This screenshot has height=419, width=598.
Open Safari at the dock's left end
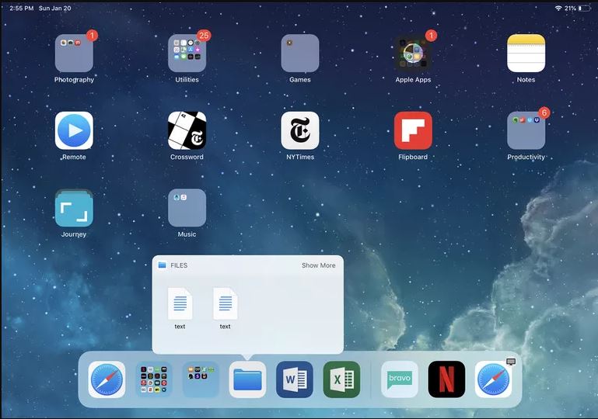click(107, 379)
